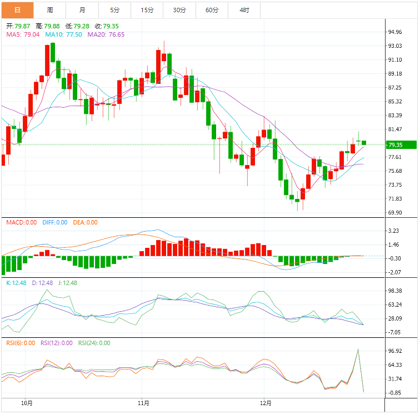Select the 30分 interval tab
This screenshot has width=420, height=414.
[x=179, y=10]
